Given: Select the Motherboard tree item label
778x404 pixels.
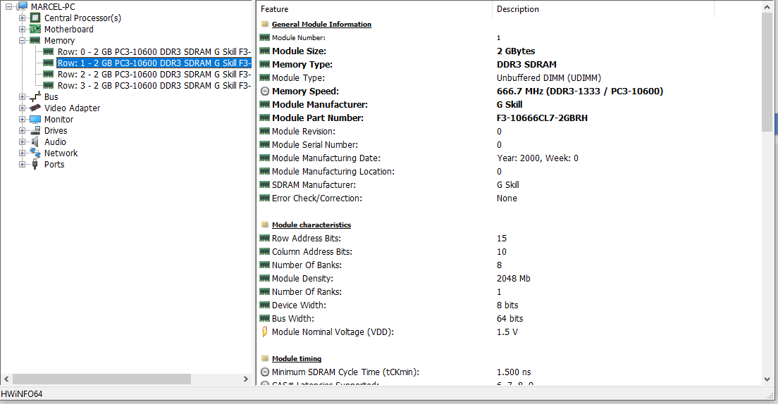Looking at the screenshot, I should coord(68,30).
